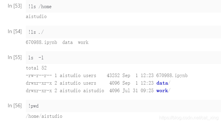Click 'work' in the In [54] output
221x123 pixels.
pyautogui.click(x=83, y=42)
